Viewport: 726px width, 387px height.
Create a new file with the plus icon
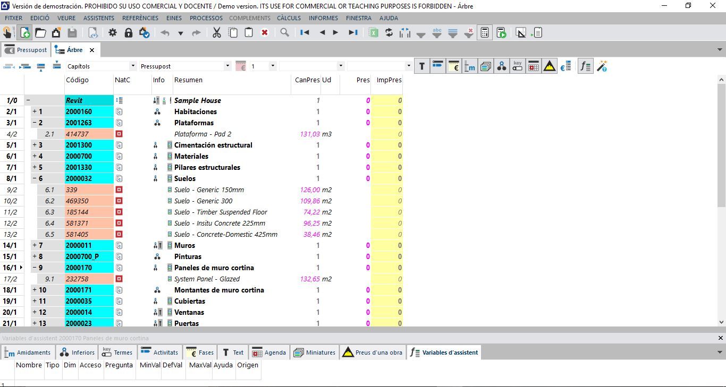pyautogui.click(x=24, y=33)
